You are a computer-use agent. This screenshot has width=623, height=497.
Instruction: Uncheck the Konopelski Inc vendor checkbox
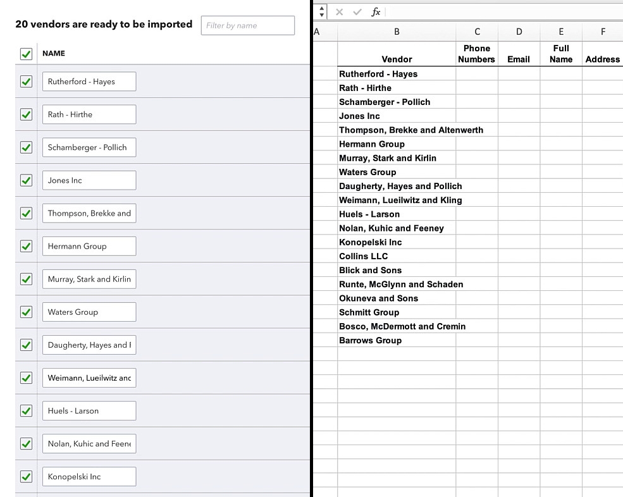point(26,477)
